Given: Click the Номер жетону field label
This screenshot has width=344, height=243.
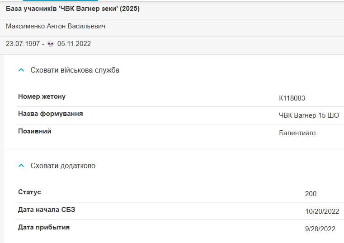Looking at the screenshot, I should (x=42, y=96).
